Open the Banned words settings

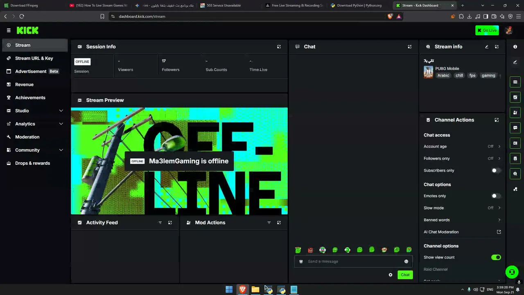click(x=462, y=220)
